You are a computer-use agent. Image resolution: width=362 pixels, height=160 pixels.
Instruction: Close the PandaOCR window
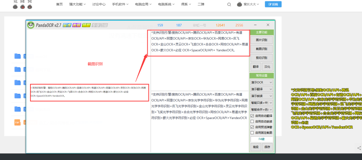click(268, 25)
